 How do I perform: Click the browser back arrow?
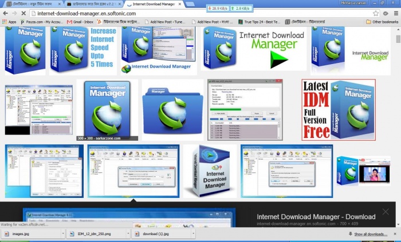(x=5, y=13)
